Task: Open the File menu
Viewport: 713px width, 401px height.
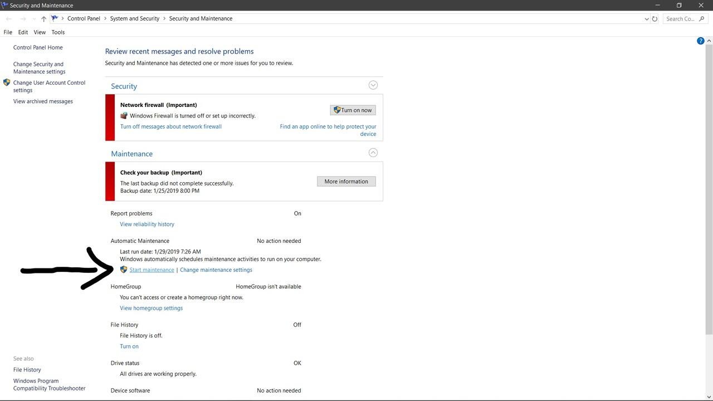Action: pyautogui.click(x=8, y=32)
